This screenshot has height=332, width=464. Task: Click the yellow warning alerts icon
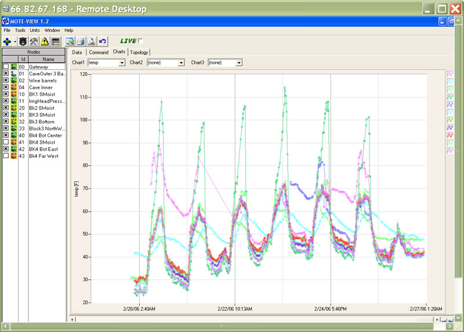[45, 41]
